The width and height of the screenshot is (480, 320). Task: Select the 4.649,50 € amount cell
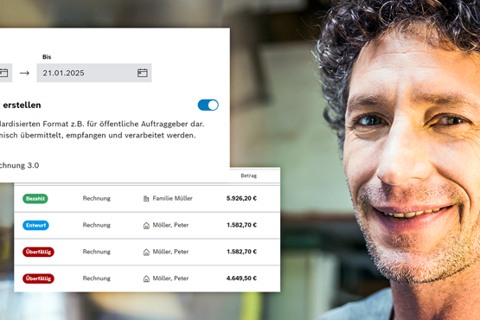[241, 278]
